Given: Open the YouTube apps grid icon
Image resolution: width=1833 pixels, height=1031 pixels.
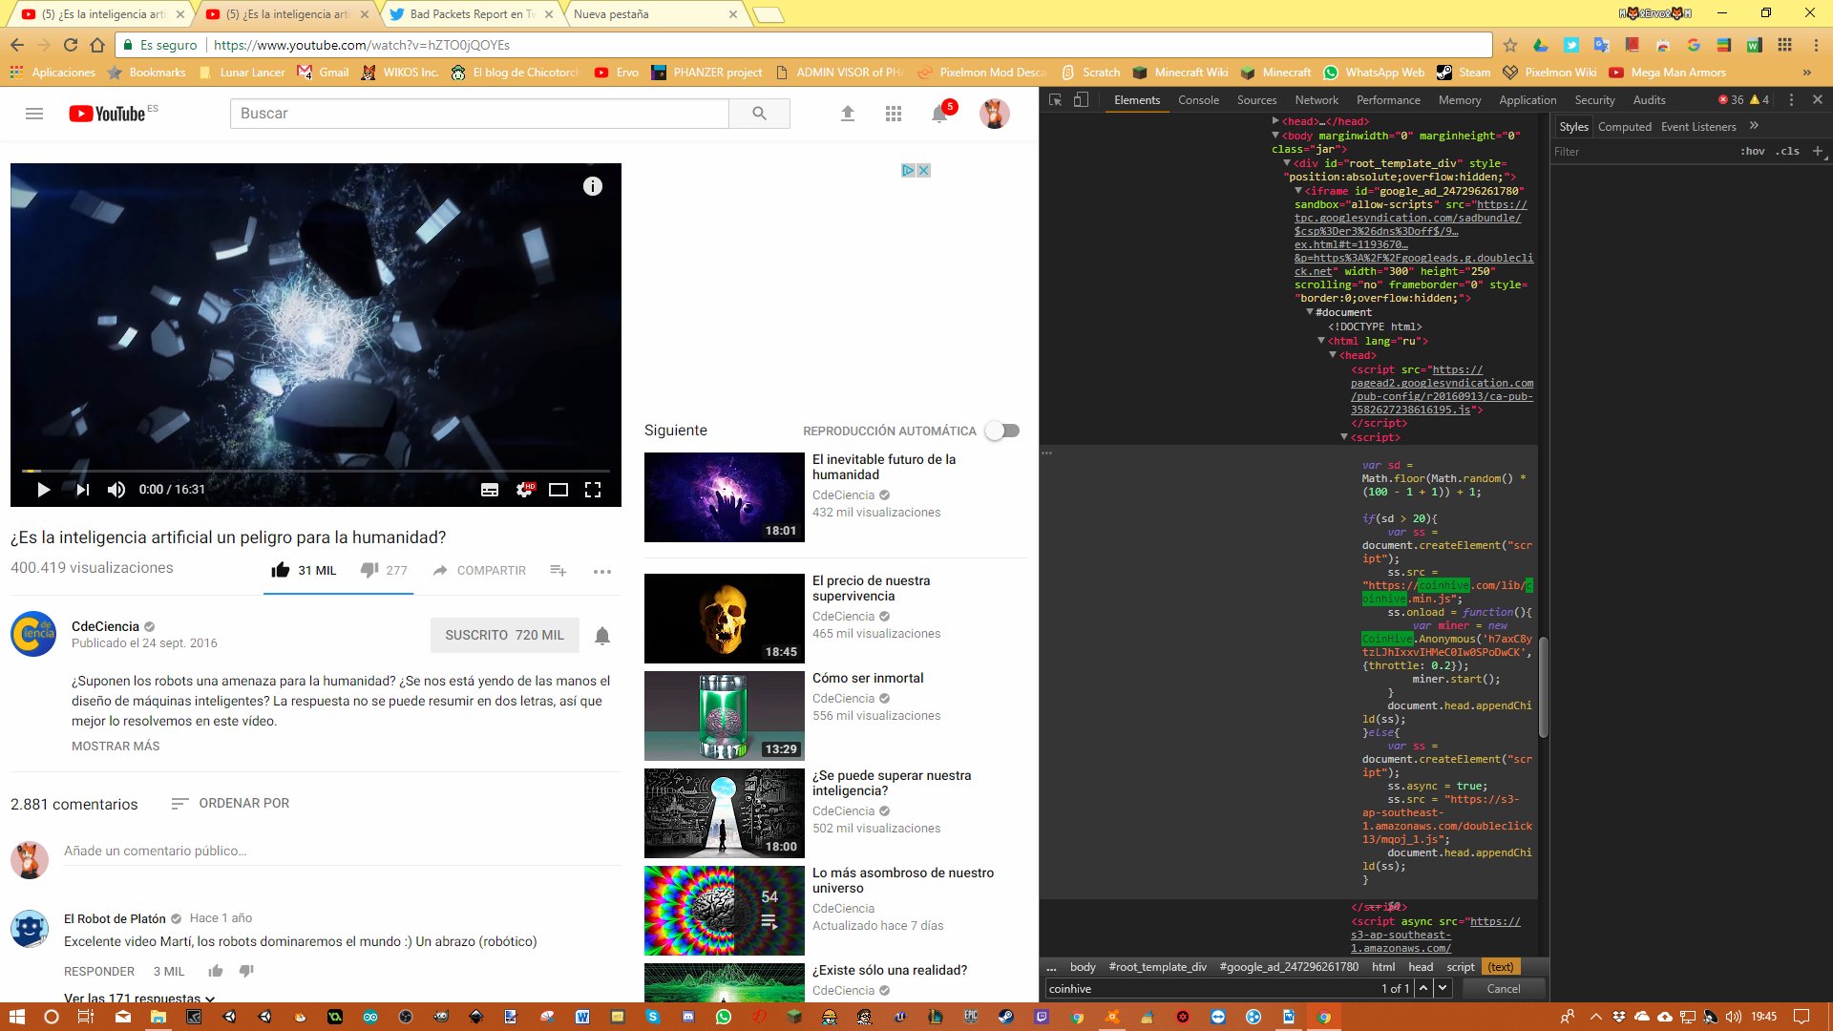Looking at the screenshot, I should point(894,114).
